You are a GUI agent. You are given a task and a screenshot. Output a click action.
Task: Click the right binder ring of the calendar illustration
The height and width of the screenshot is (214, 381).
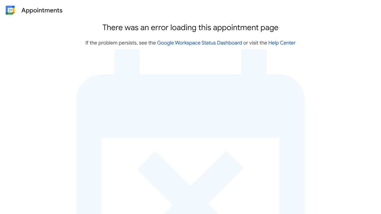[x=254, y=62]
